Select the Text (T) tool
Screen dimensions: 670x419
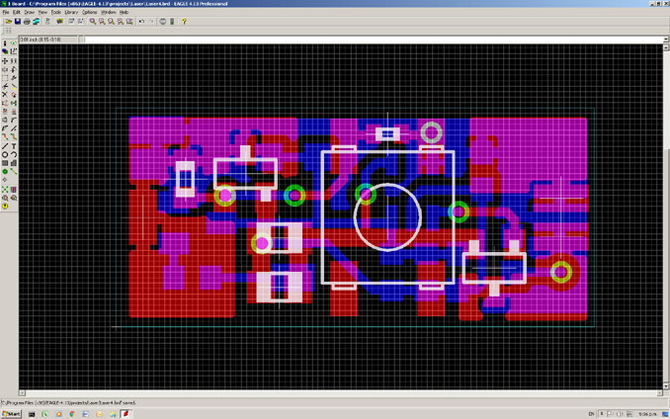tap(14, 146)
